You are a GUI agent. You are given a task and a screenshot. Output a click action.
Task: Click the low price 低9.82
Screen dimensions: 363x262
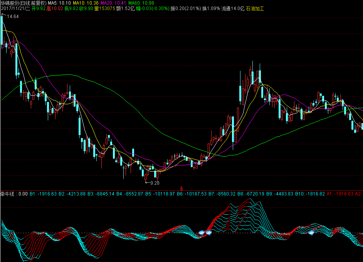tap(71, 9)
